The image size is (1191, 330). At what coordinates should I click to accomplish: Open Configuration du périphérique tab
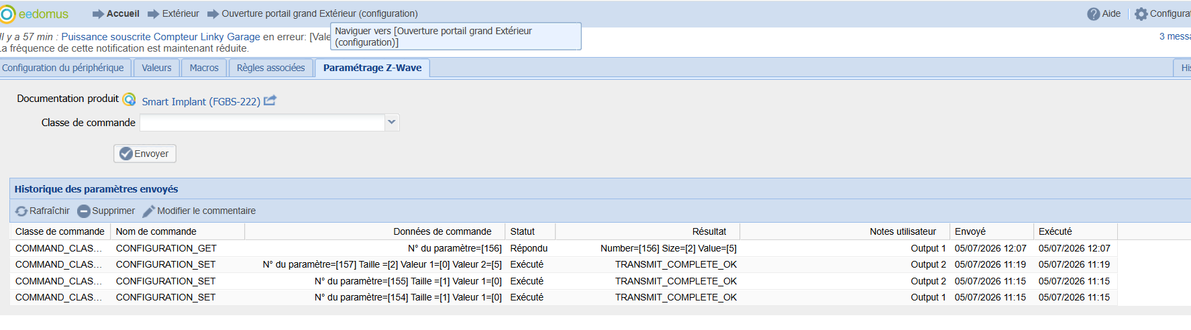(x=63, y=68)
